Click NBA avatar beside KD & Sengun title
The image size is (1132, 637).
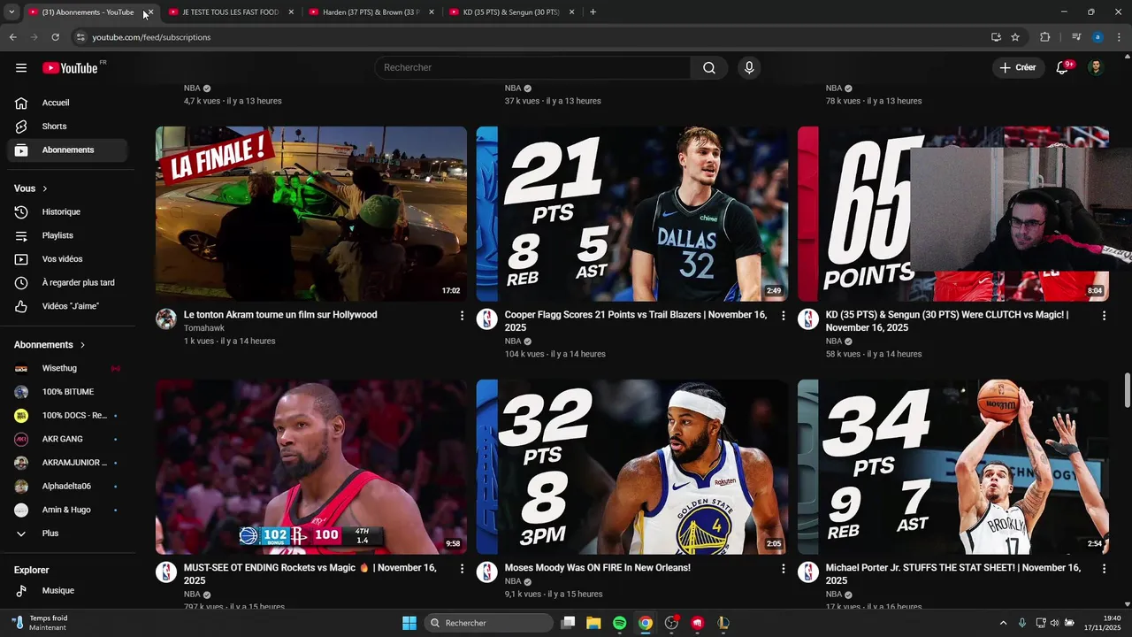pos(808,319)
